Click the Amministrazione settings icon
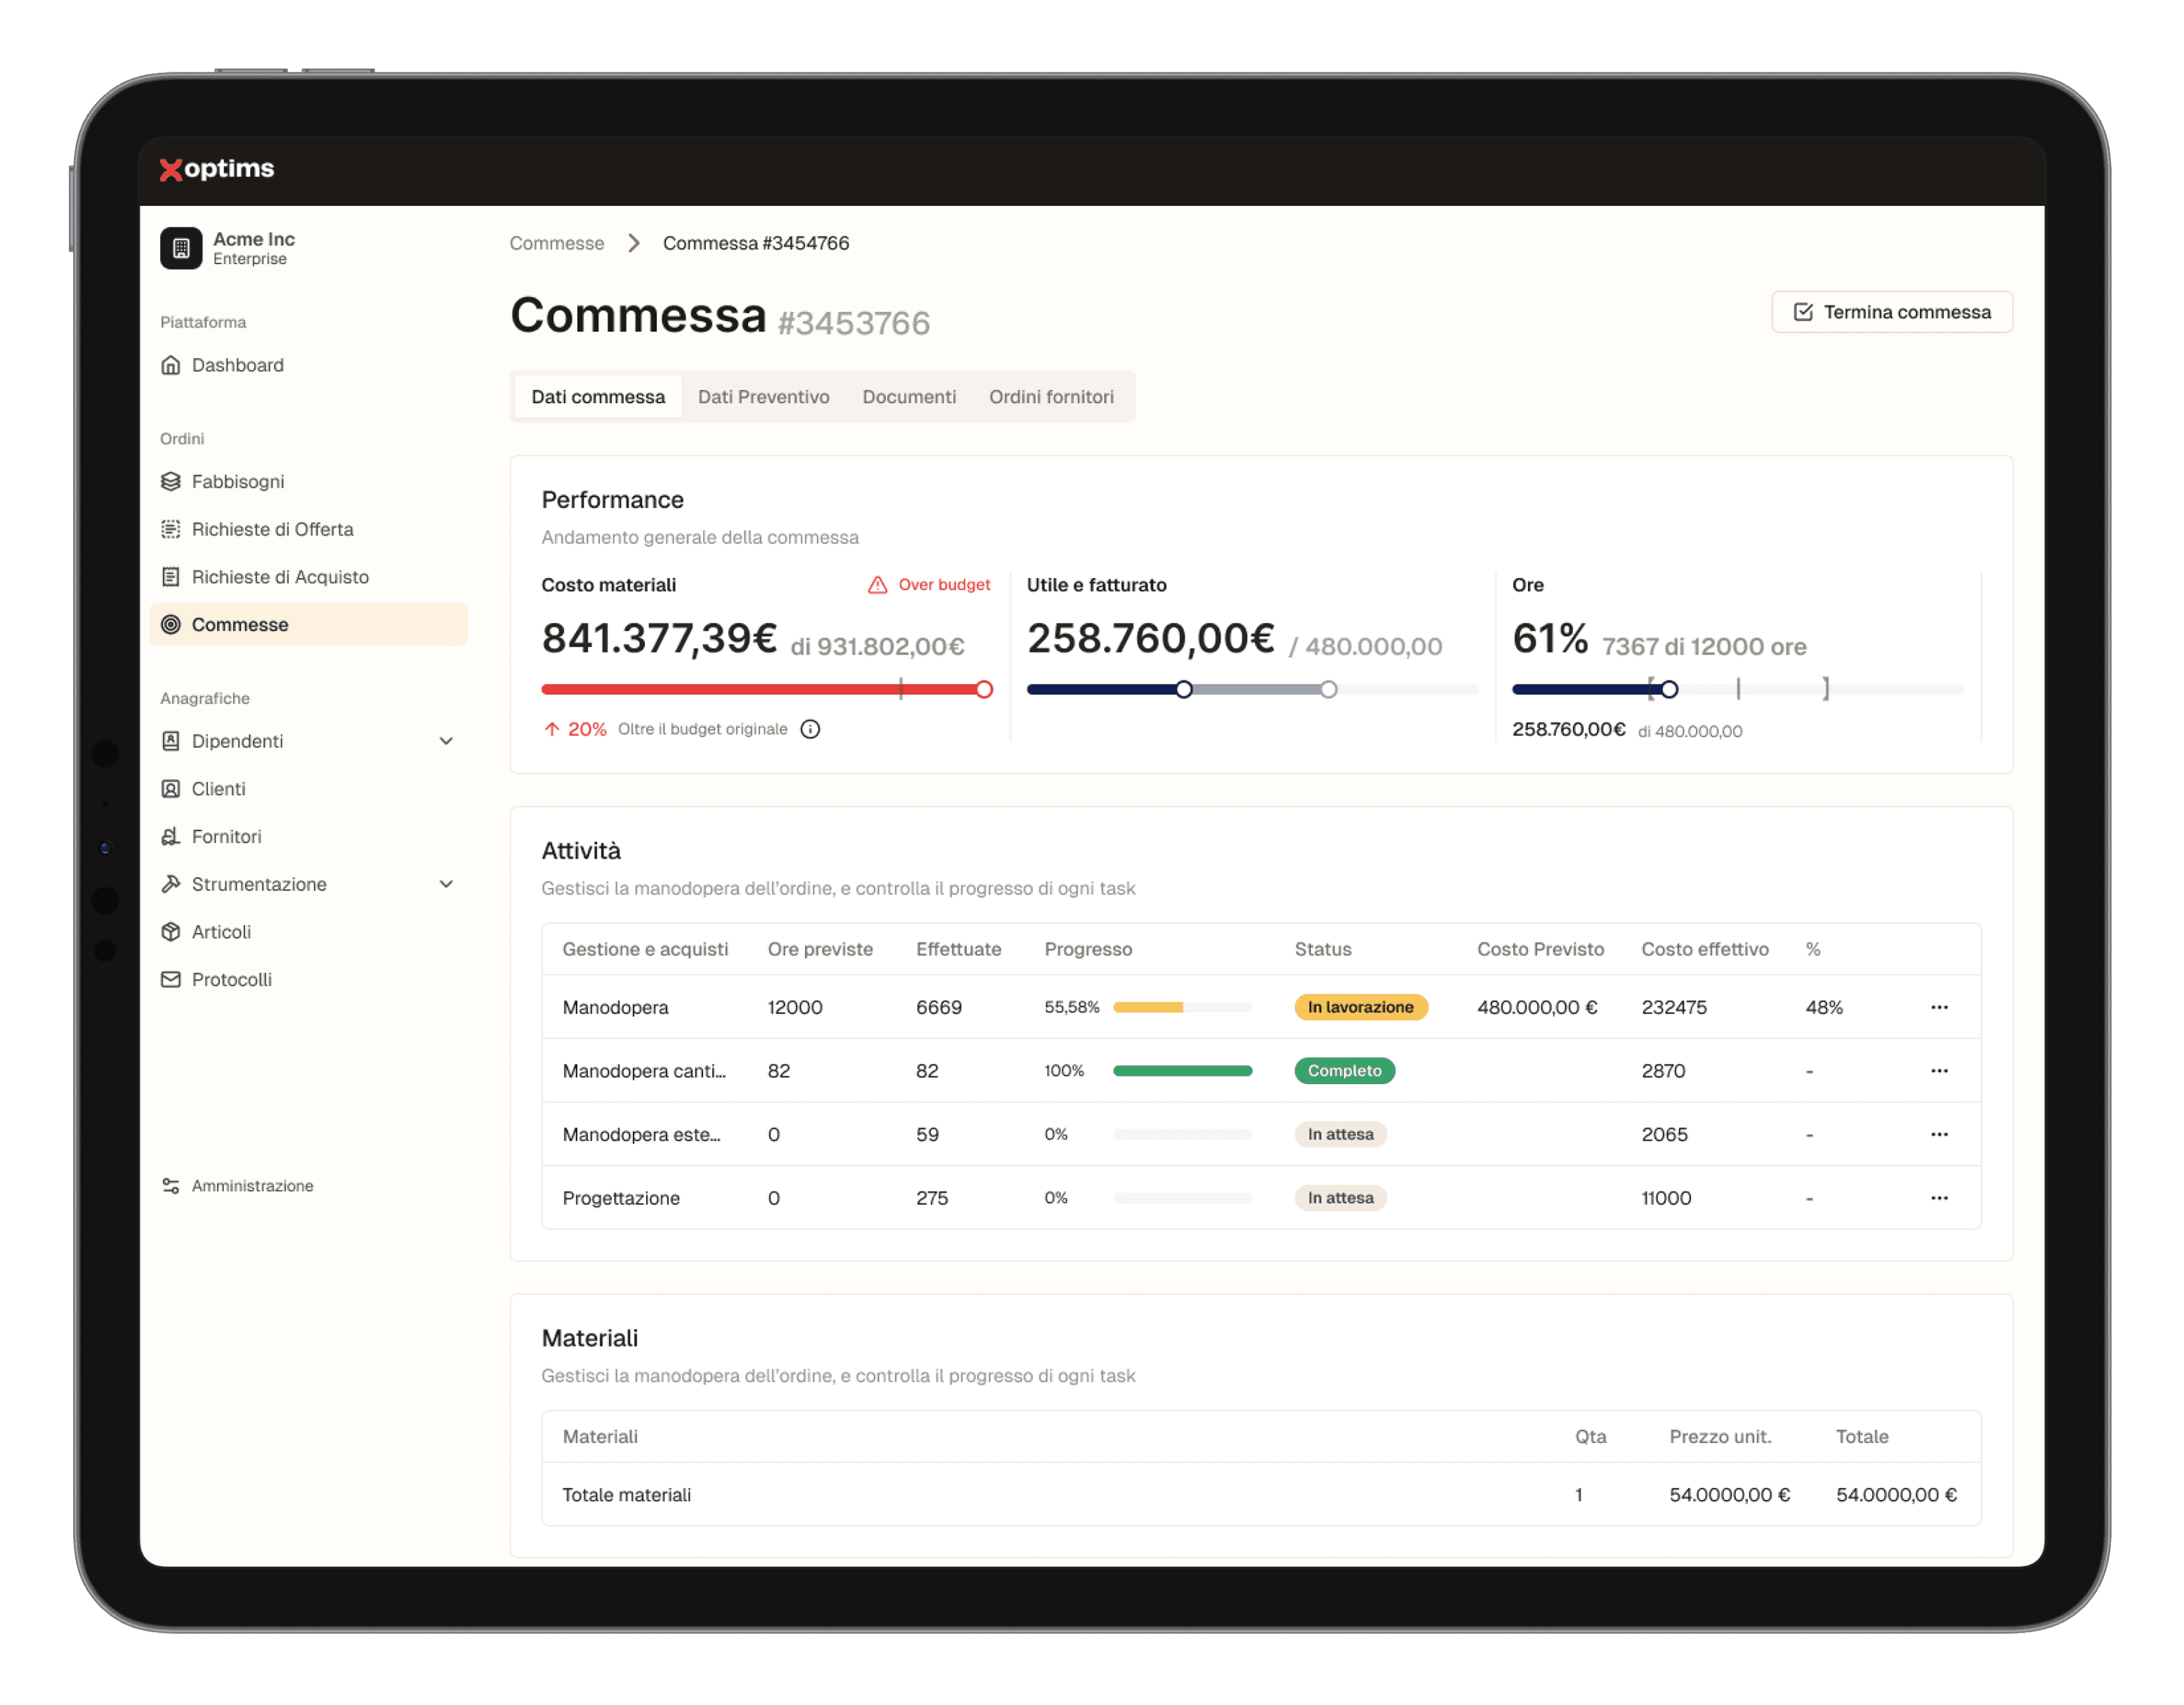The image size is (2184, 1705). pyautogui.click(x=171, y=1186)
